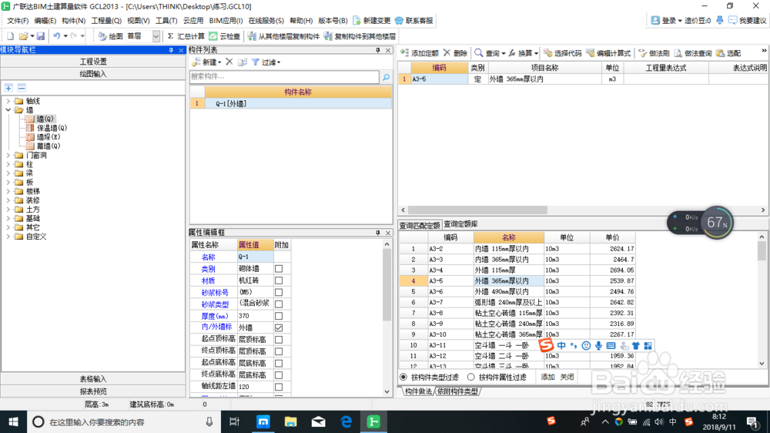770x433 pixels.
Task: Switch to 查询定额库 tab
Action: (x=460, y=224)
